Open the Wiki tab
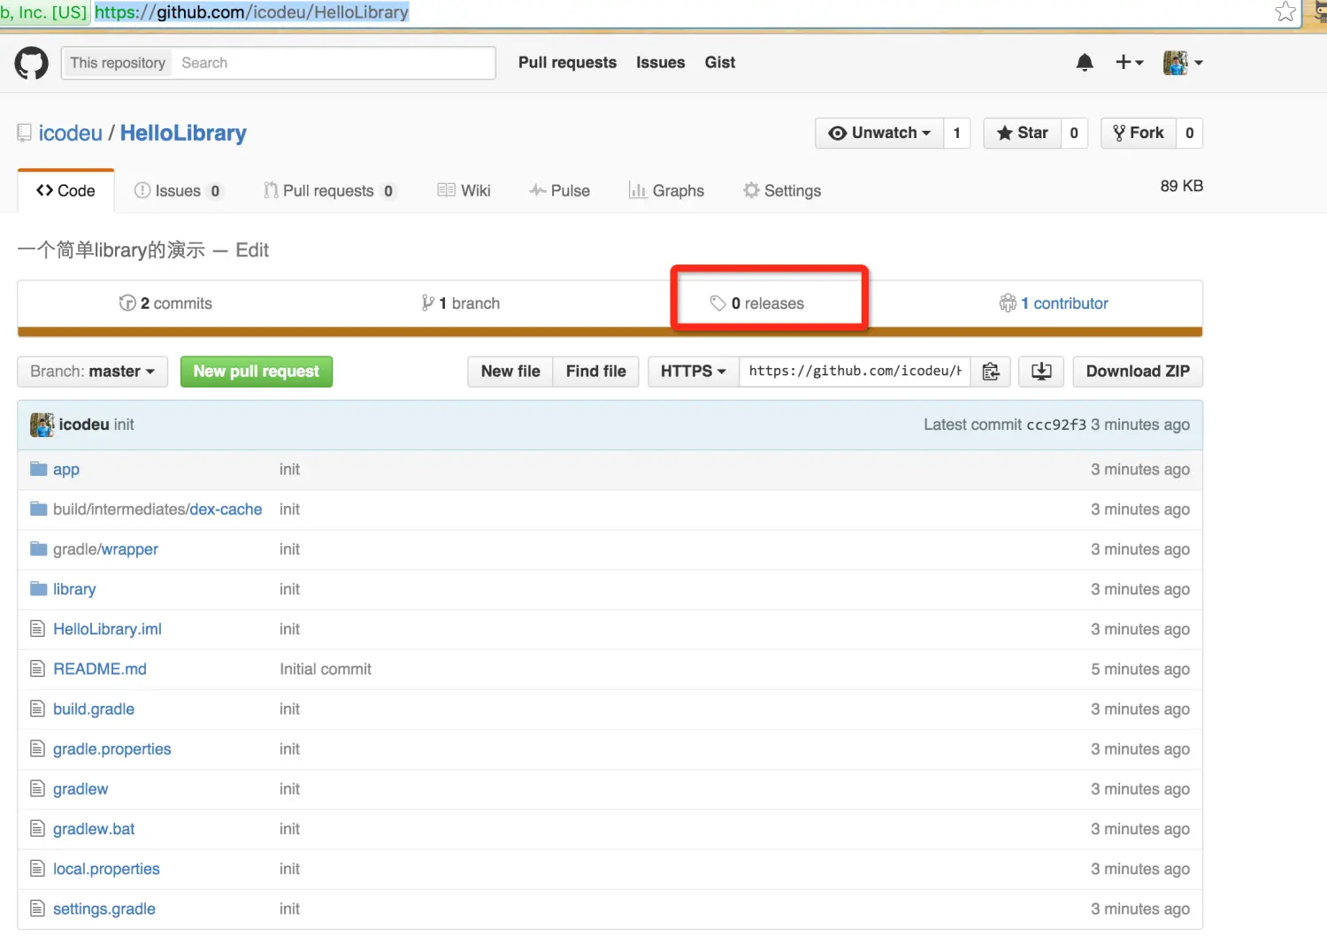The height and width of the screenshot is (936, 1327). click(x=464, y=191)
